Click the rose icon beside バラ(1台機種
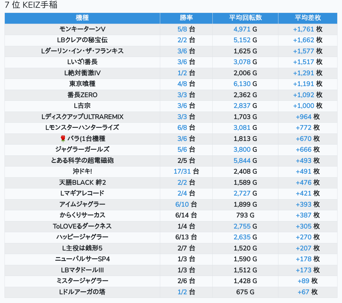 pos(63,139)
